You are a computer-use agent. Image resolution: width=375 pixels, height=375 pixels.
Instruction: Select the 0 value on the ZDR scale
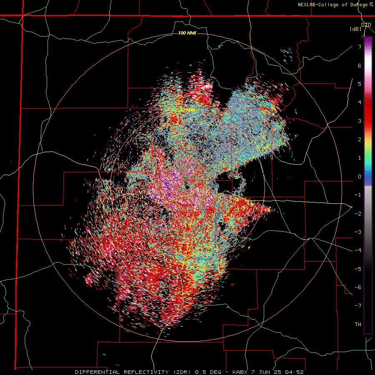point(360,177)
